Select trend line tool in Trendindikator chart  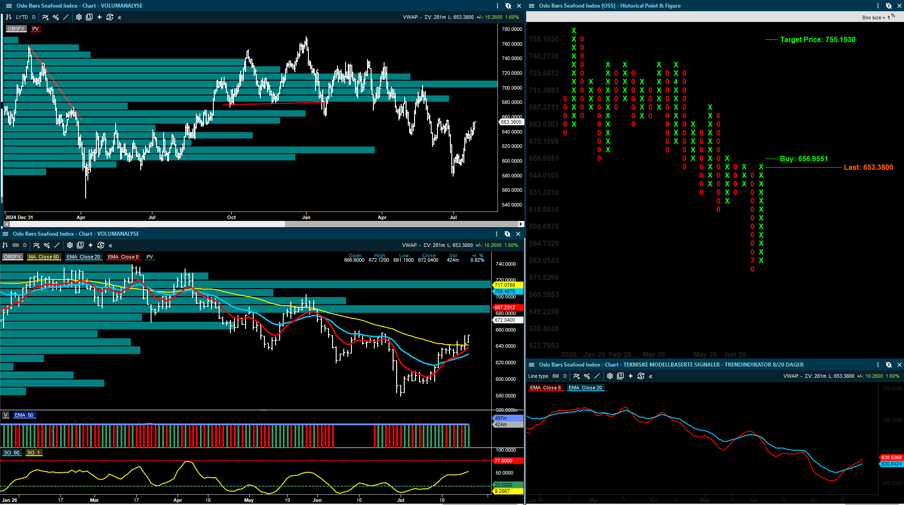click(x=597, y=376)
